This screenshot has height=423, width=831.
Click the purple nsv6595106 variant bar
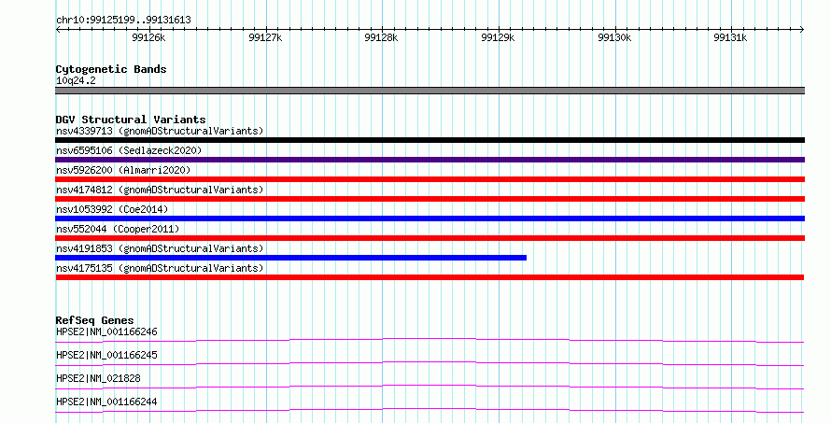click(430, 160)
